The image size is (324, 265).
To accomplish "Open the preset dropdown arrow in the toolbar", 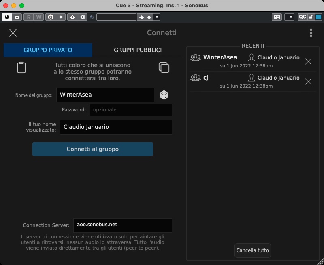I will click(x=157, y=17).
